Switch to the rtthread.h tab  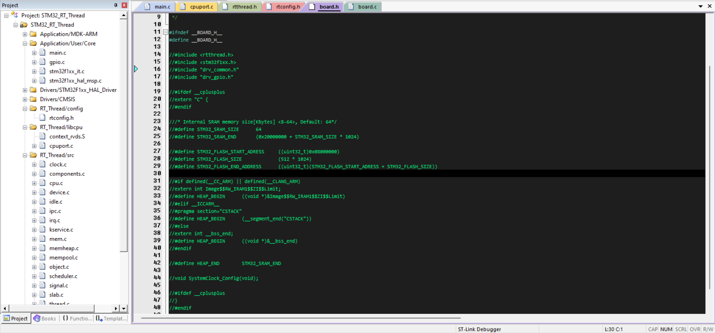coord(240,7)
